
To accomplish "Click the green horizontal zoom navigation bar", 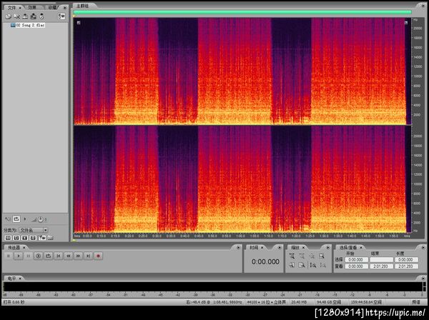I will (x=242, y=12).
